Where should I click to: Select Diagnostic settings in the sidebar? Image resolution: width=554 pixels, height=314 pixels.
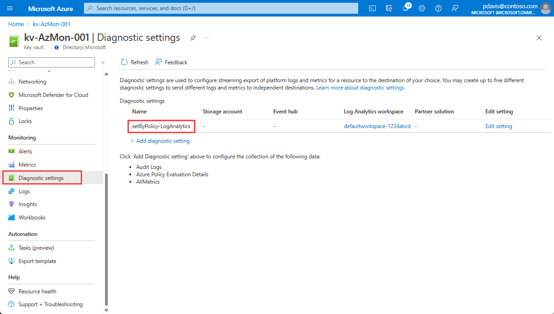coord(42,178)
